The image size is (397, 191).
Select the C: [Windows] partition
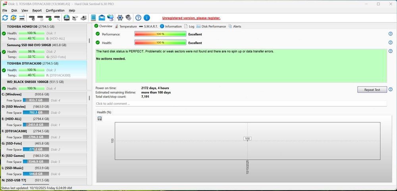click(x=44, y=97)
